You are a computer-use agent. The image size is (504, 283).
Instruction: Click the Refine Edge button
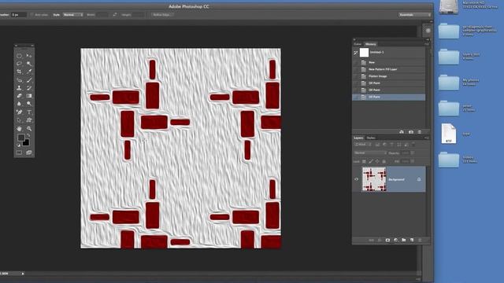point(162,15)
